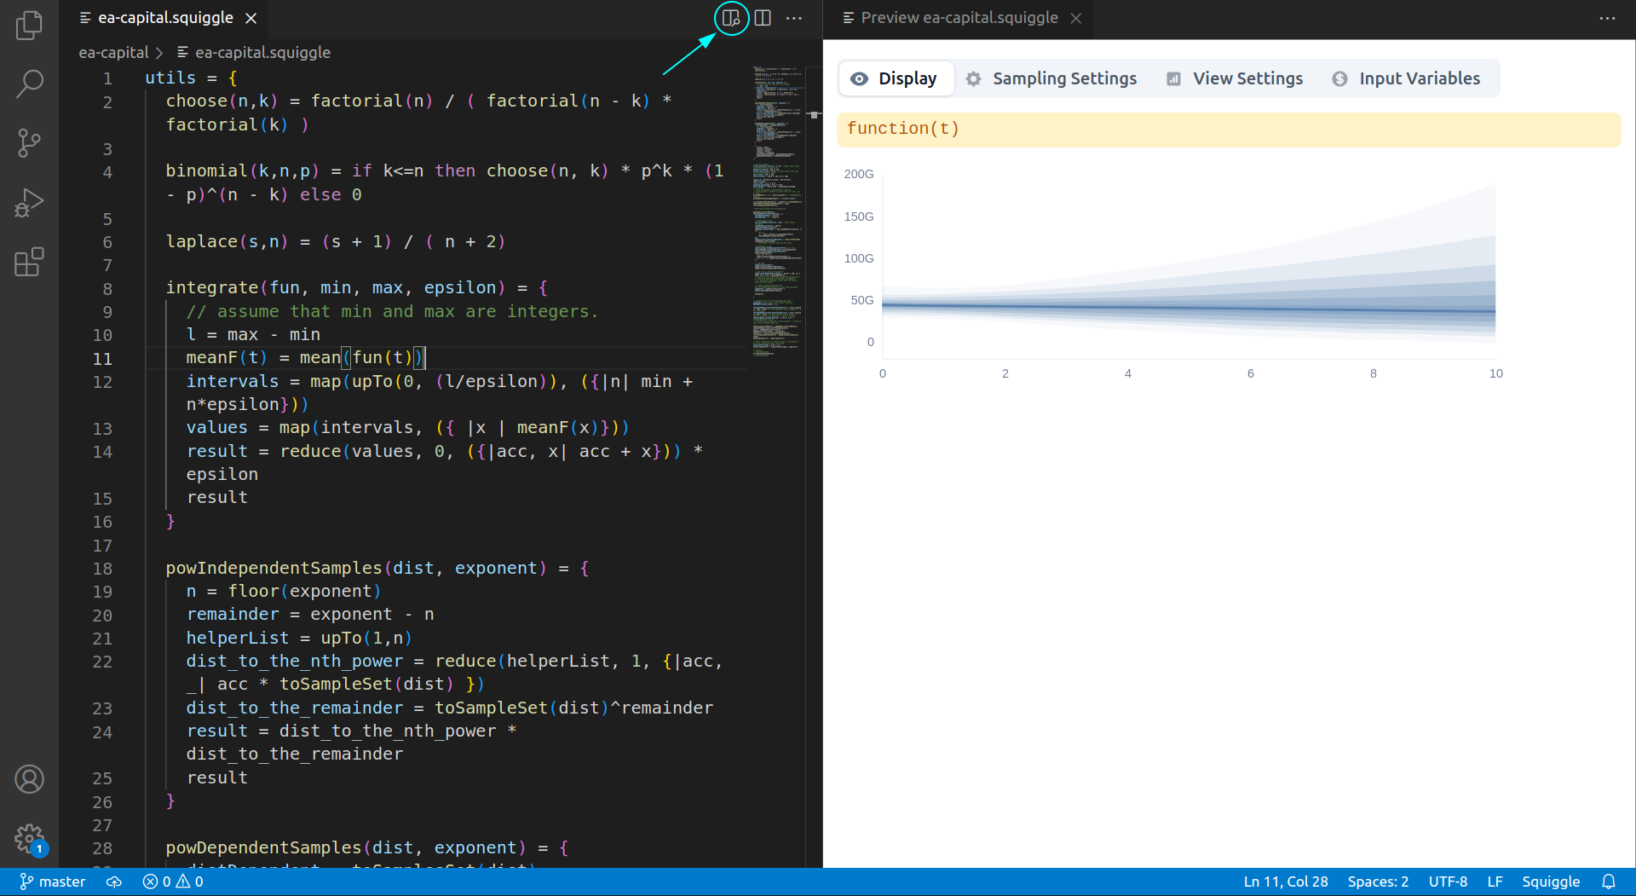The width and height of the screenshot is (1636, 896).
Task: Click the ea-capital breadcrumb folder
Action: coord(113,53)
